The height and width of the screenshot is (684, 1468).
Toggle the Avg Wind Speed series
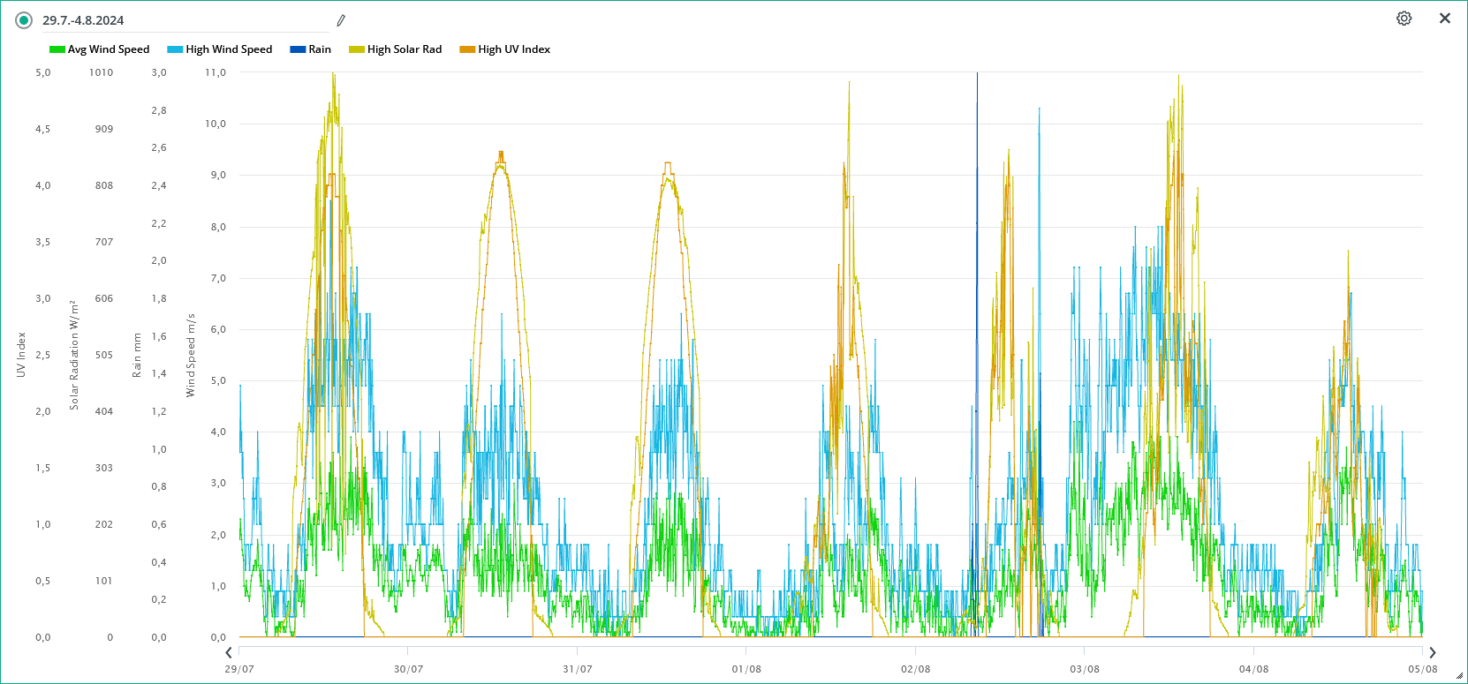pos(100,49)
